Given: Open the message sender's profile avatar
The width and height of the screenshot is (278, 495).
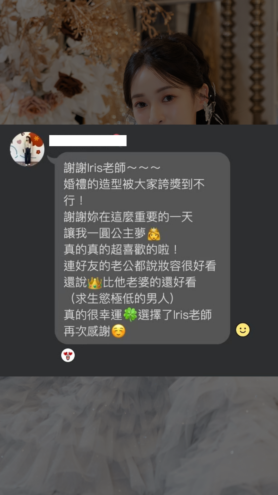Looking at the screenshot, I should click(x=27, y=149).
